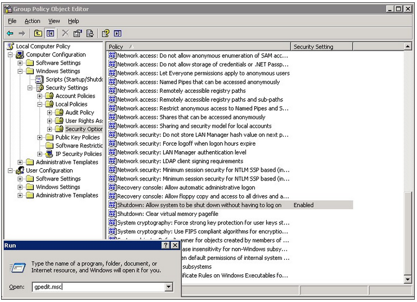Click the Audit Policy folder icon
The width and height of the screenshot is (417, 302).
pos(59,112)
